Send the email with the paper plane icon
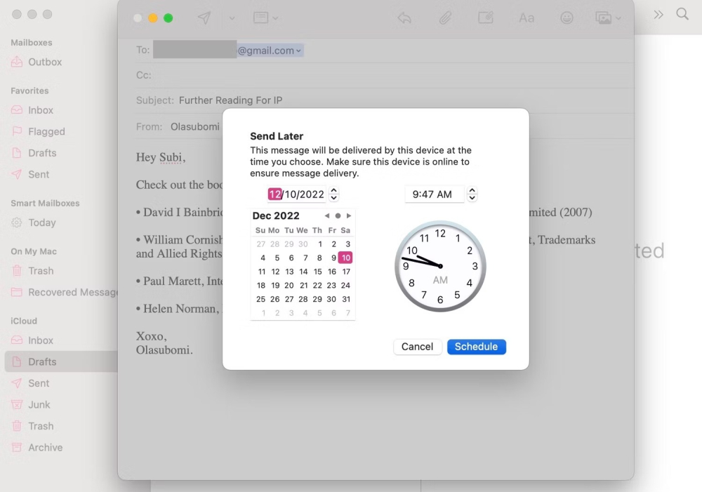Viewport: 702px width, 492px height. [204, 18]
